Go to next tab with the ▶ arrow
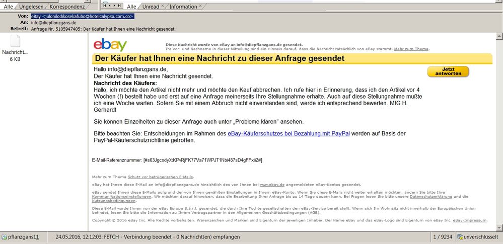Viewport: 503px width, 244px height. coord(114,6)
